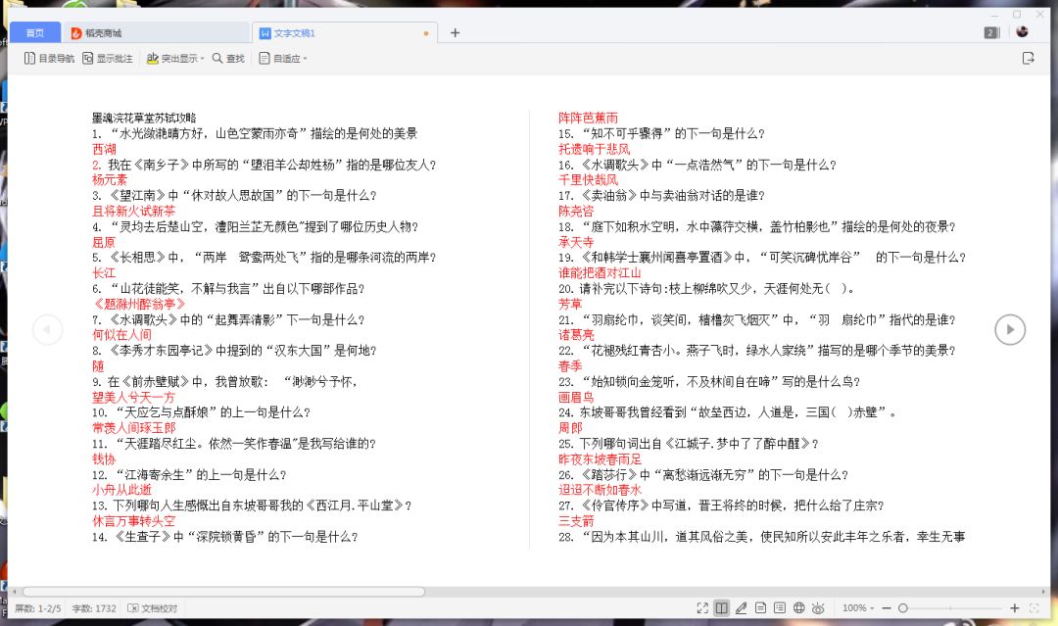This screenshot has width=1058, height=626.
Task: Expand the 100% zoom level dropdown
Action: click(x=859, y=608)
